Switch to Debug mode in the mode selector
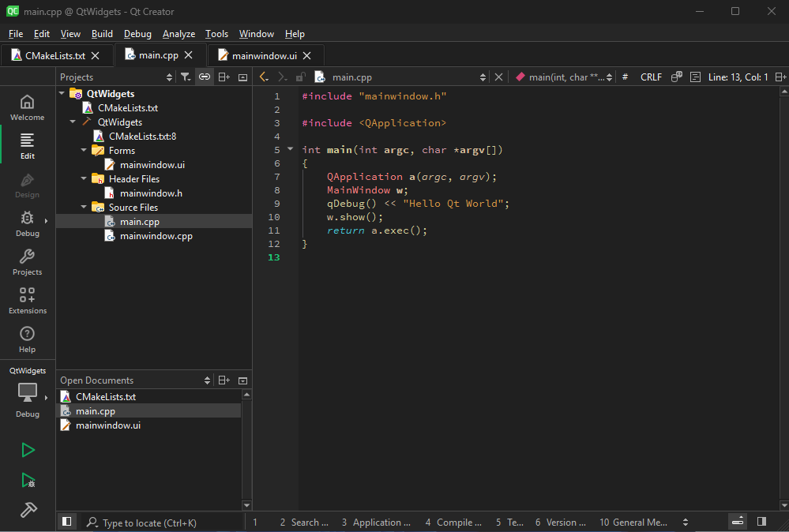 click(x=27, y=224)
